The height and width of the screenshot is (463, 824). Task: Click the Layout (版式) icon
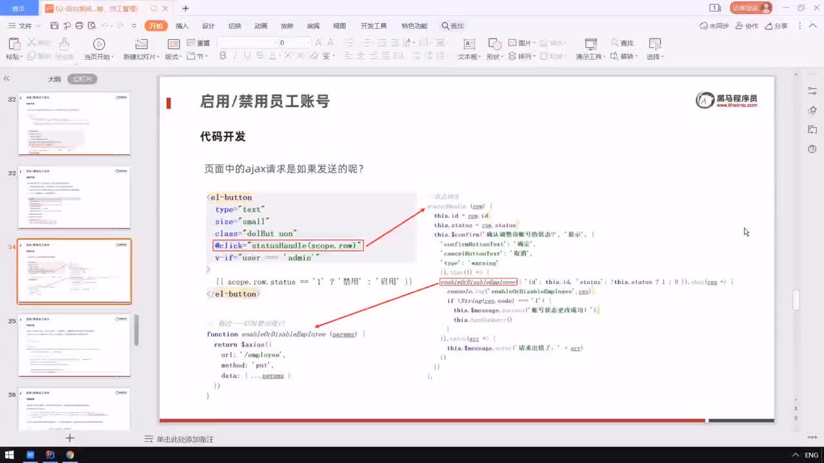click(x=173, y=44)
